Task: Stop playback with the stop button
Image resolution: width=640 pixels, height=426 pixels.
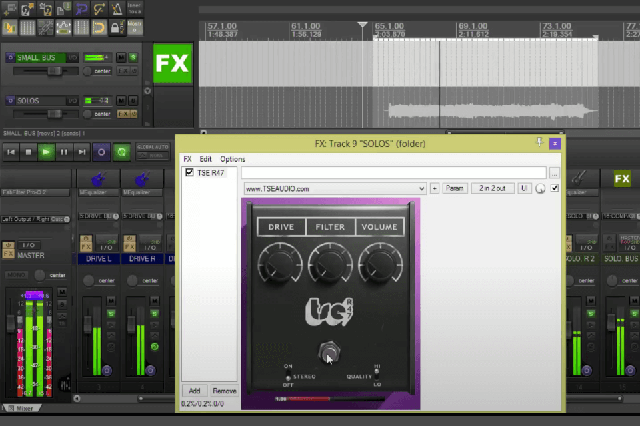Action: [x=29, y=152]
